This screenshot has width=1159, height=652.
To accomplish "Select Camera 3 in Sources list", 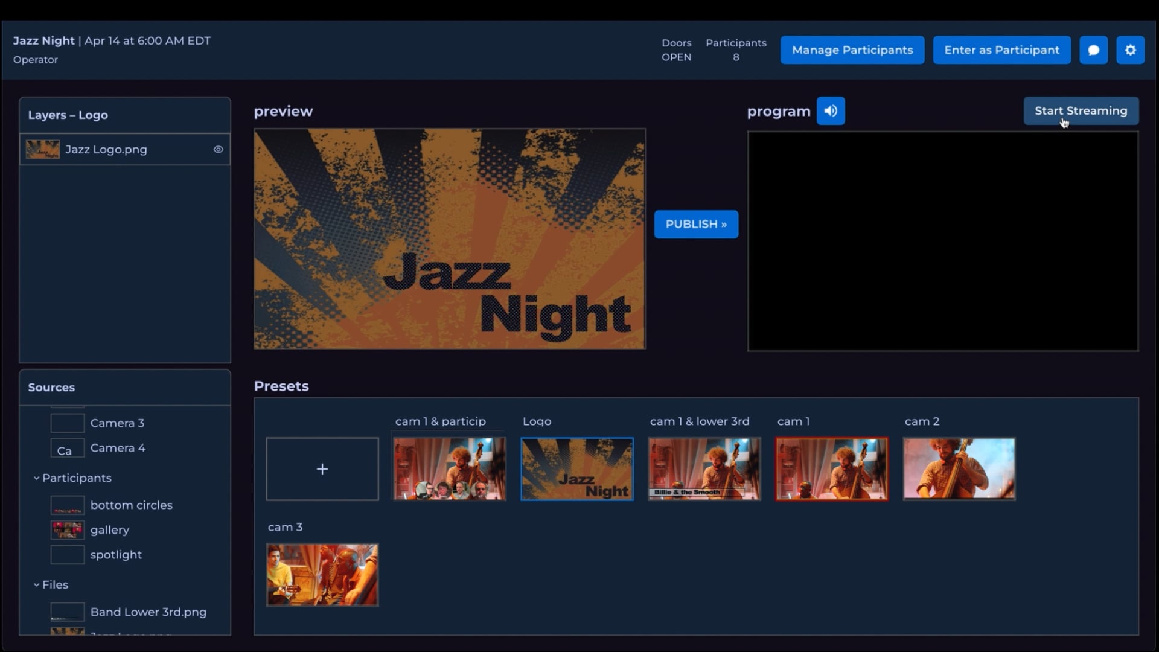I will pos(117,423).
